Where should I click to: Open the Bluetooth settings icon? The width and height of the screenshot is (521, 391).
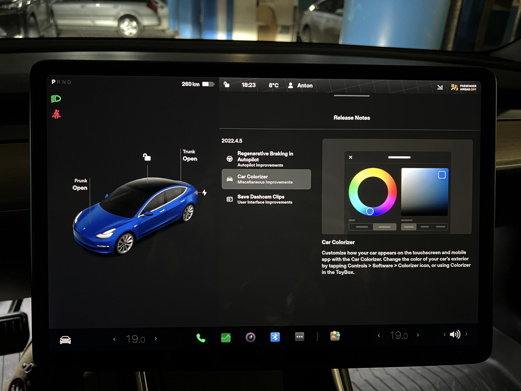point(275,336)
